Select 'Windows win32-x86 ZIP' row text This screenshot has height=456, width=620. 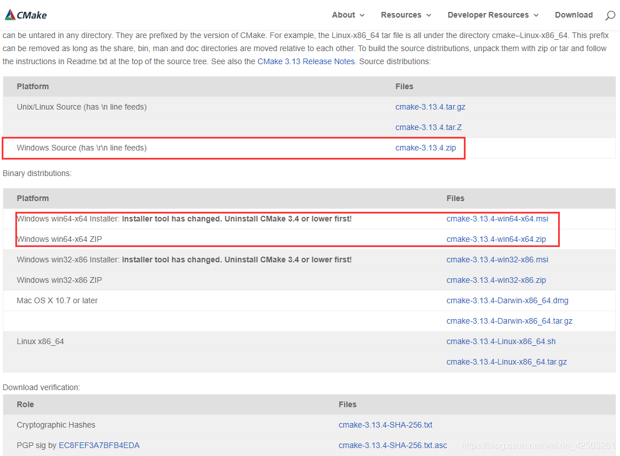pyautogui.click(x=59, y=280)
